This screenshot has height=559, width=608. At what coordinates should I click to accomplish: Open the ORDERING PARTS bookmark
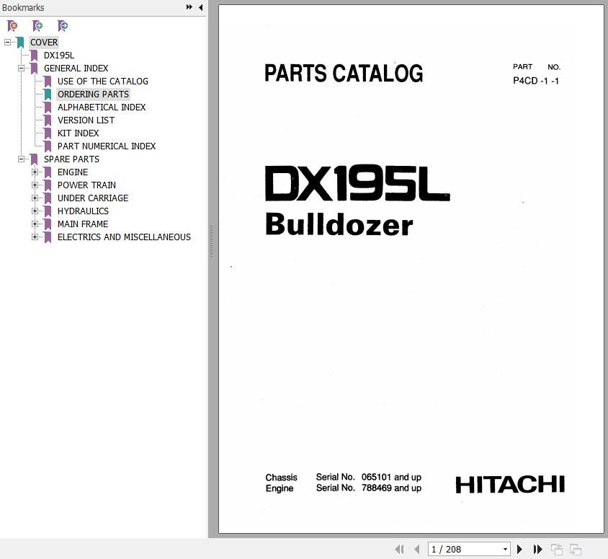tap(93, 94)
